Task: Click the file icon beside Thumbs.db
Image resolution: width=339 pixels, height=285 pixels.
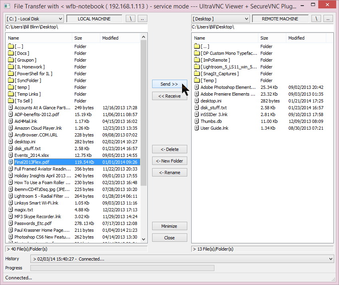Action: pos(196,121)
